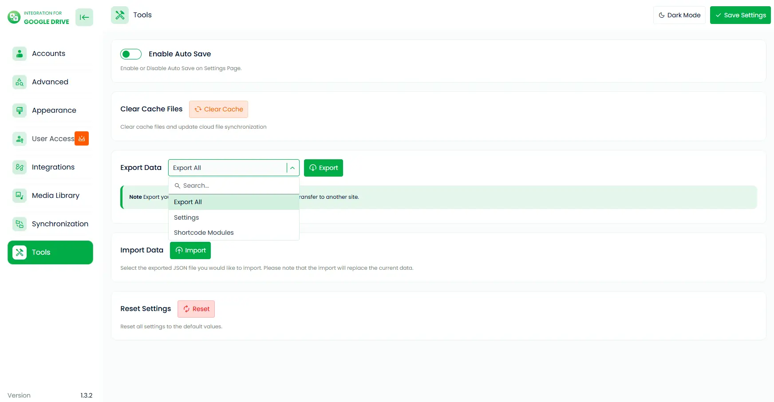
Task: Click the Clear Cache button
Action: [218, 109]
